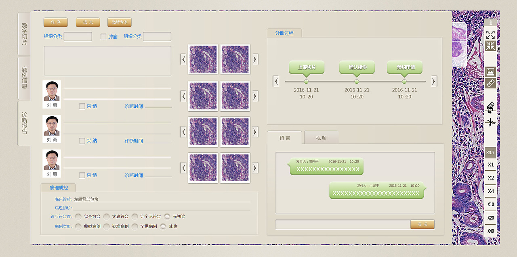Set zoom to X40

490,231
